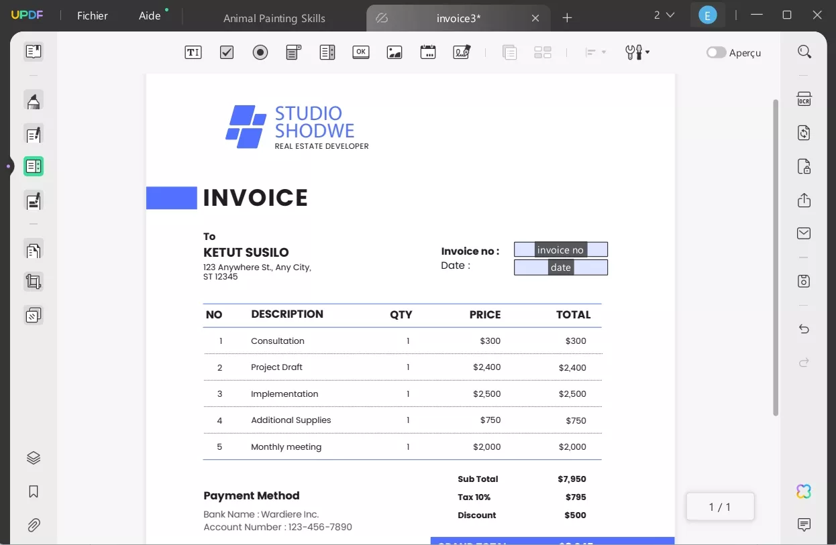Select the OK Button form tool

click(x=361, y=52)
